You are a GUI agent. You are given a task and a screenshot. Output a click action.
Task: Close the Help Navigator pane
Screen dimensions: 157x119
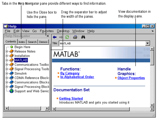tap(48, 36)
